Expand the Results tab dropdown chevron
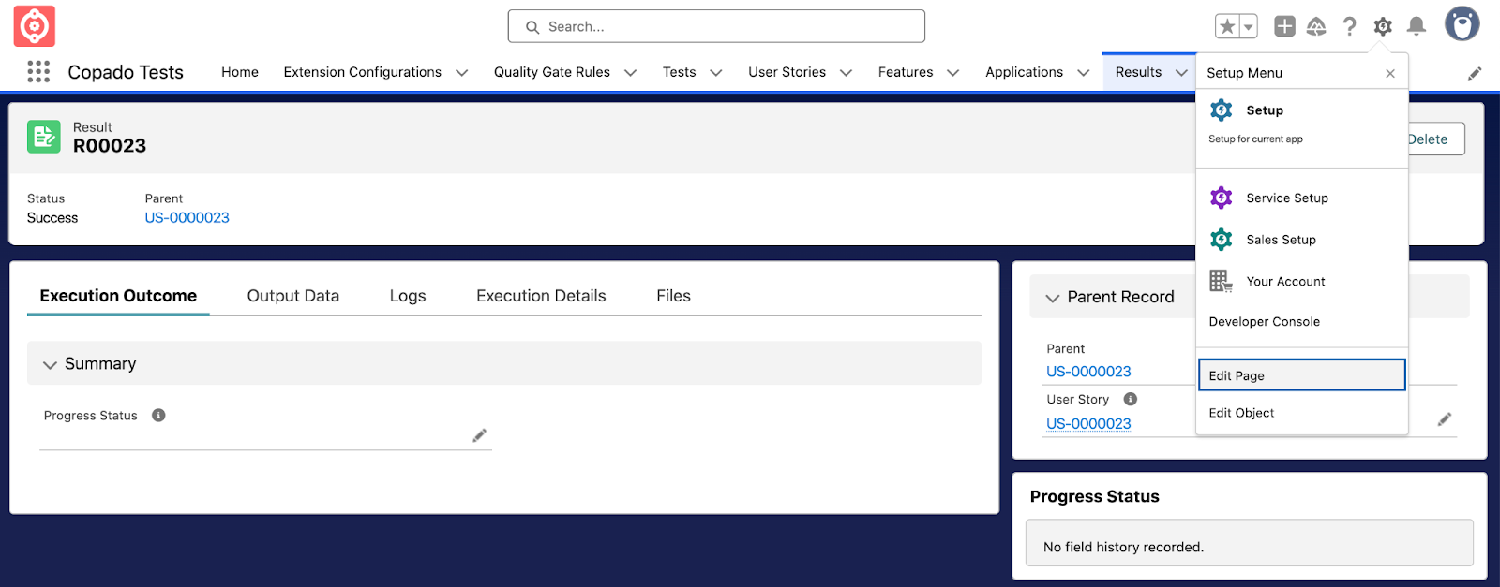Image resolution: width=1500 pixels, height=587 pixels. point(1182,73)
